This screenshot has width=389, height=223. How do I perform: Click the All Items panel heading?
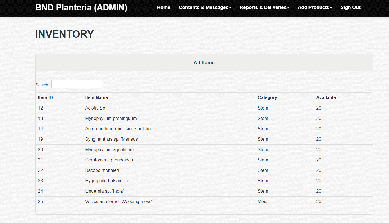[204, 63]
